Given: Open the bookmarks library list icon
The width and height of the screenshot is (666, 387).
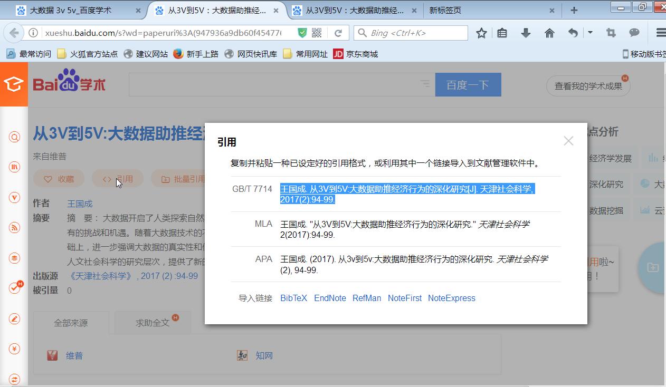Looking at the screenshot, I should click(x=502, y=33).
